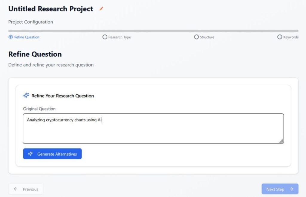Open the Refine Question step label
This screenshot has width=306, height=197.
[x=27, y=37]
